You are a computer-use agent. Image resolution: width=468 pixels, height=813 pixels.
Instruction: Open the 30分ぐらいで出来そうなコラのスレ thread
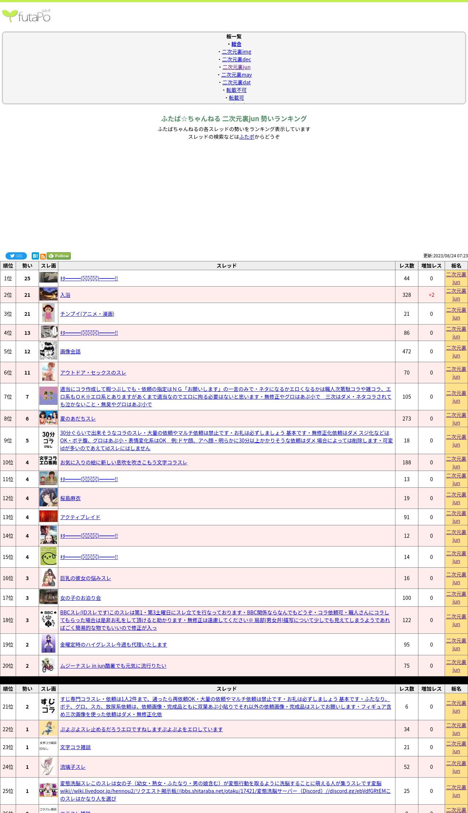[227, 441]
